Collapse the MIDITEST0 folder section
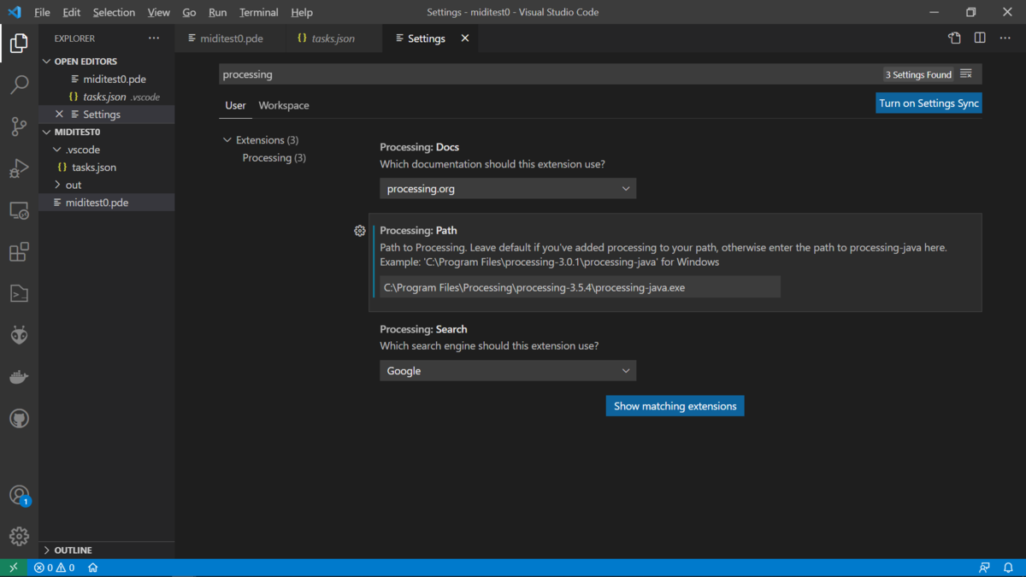The height and width of the screenshot is (577, 1026). (x=46, y=132)
